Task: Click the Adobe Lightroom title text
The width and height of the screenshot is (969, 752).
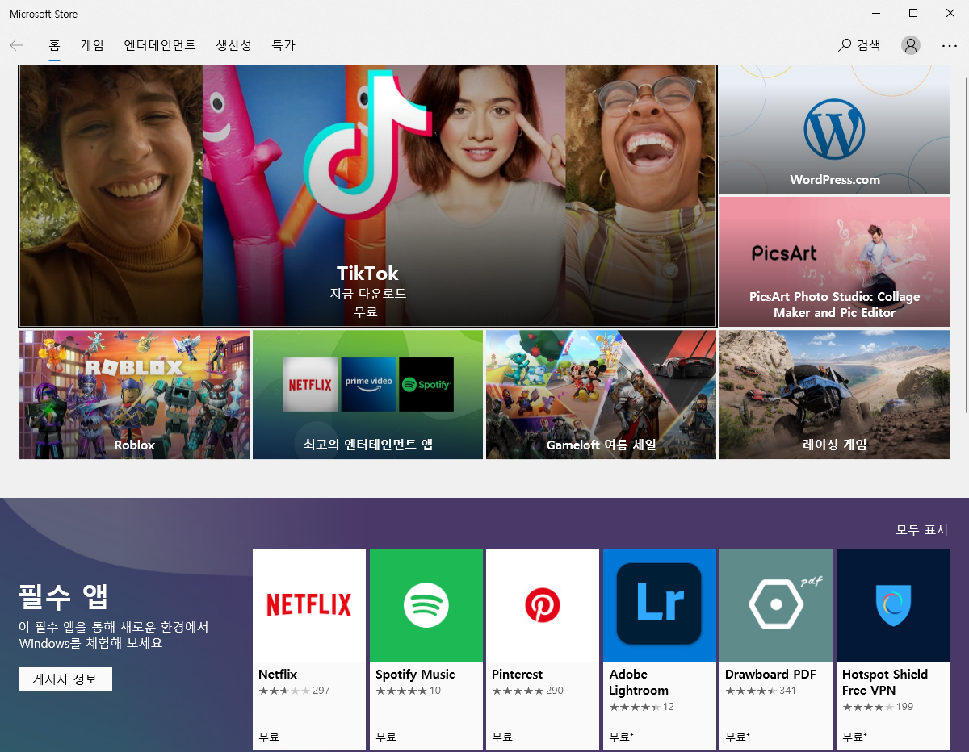Action: (639, 683)
